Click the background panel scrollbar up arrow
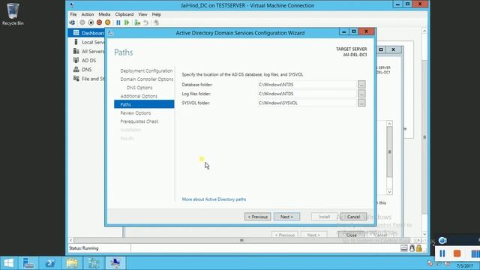 click(x=389, y=124)
